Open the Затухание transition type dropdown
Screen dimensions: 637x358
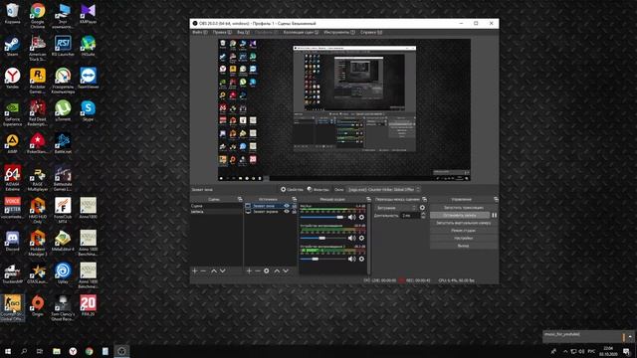click(396, 208)
